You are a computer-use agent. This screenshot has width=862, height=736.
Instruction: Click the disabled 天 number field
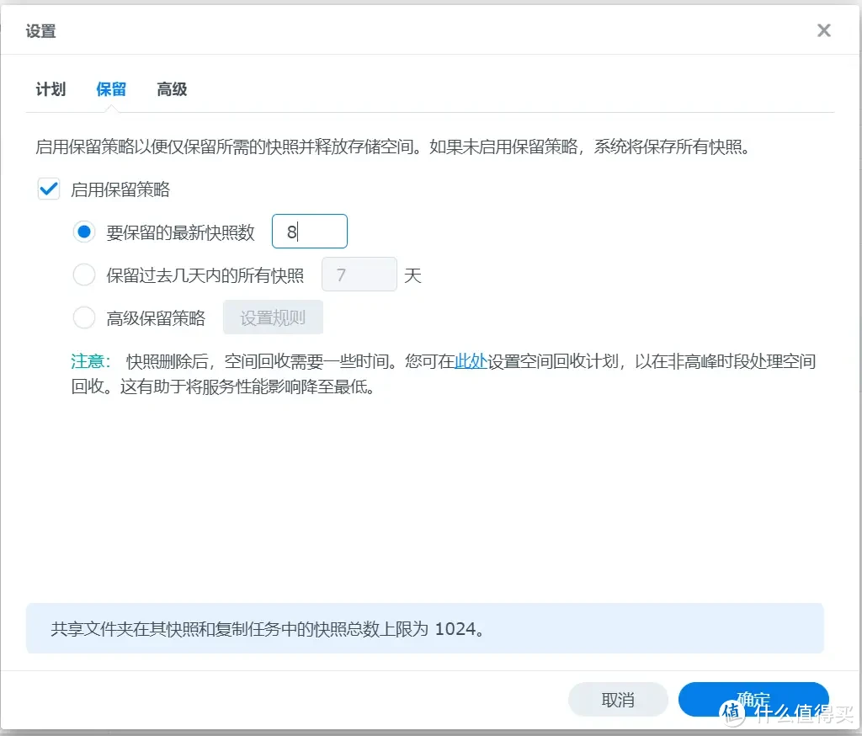(x=359, y=274)
